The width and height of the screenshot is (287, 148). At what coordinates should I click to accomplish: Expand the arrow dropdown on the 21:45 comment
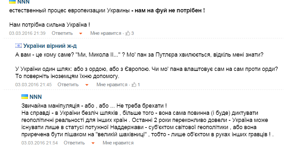point(87,85)
